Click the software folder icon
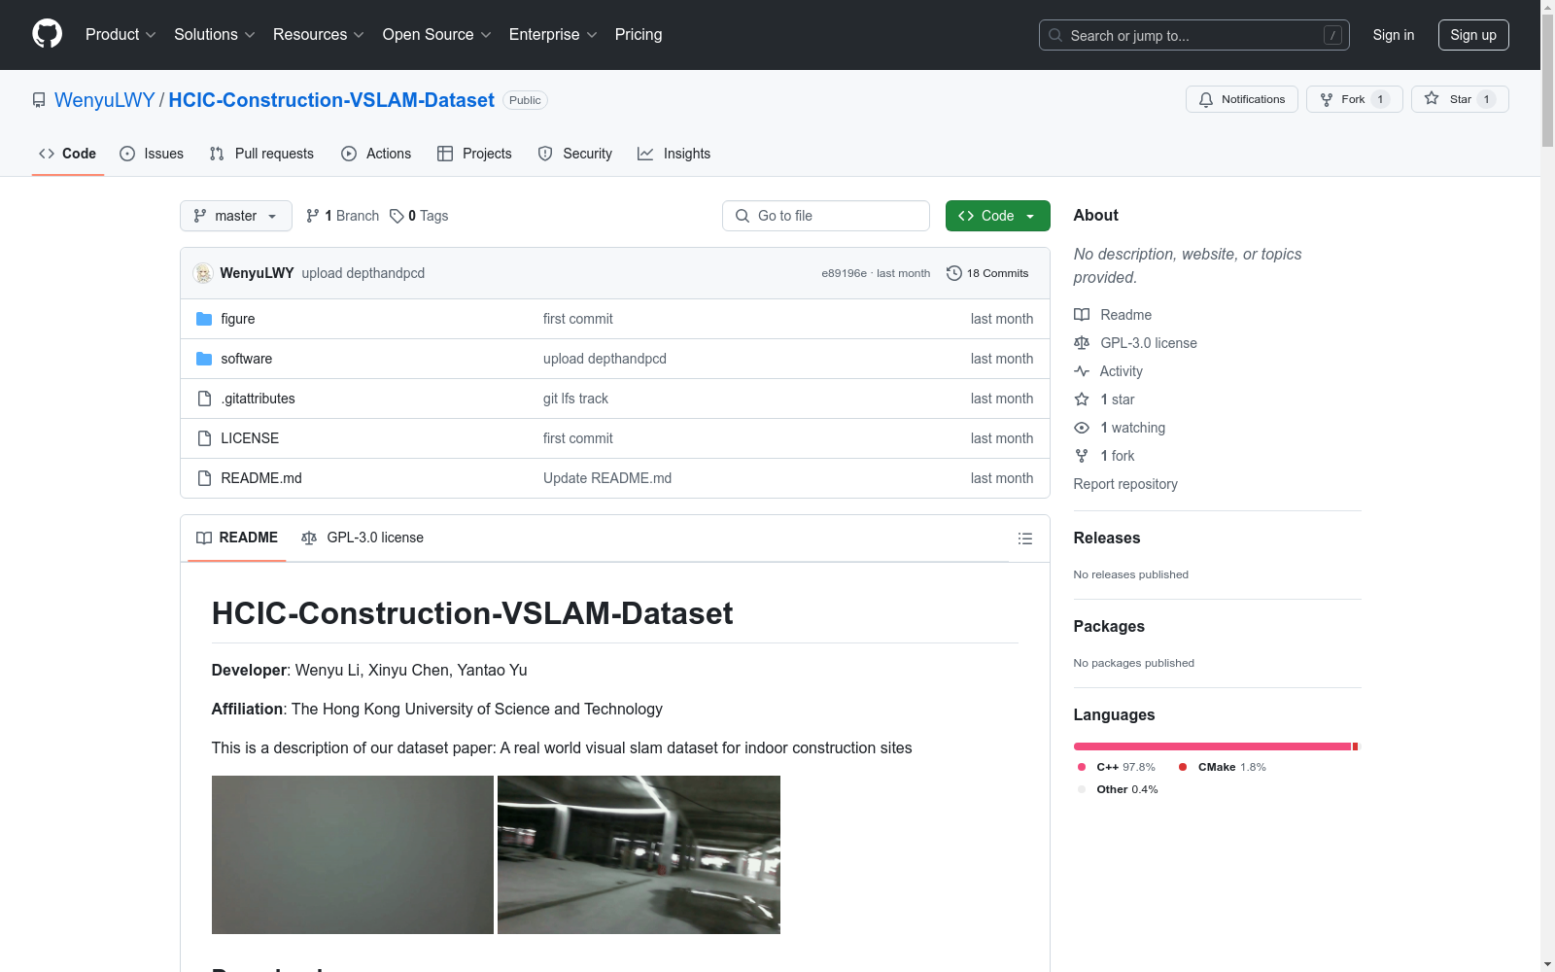 click(x=204, y=359)
